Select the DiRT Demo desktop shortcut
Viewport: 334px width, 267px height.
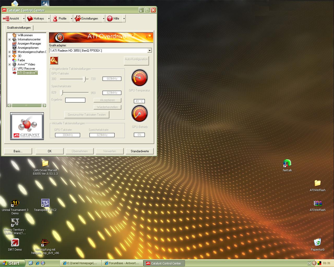pyautogui.click(x=15, y=243)
